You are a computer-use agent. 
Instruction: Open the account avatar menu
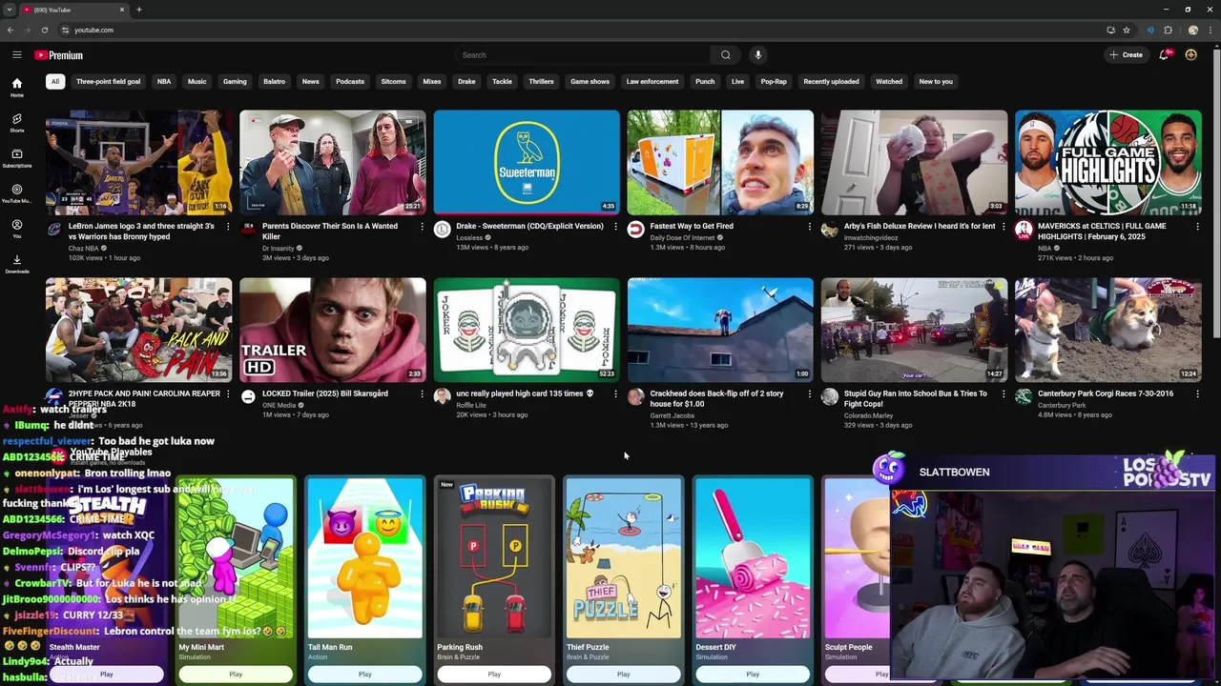(1191, 55)
